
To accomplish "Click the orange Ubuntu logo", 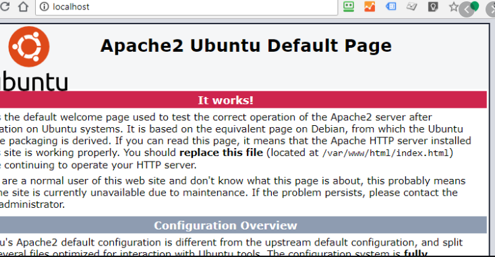I will pos(29,46).
